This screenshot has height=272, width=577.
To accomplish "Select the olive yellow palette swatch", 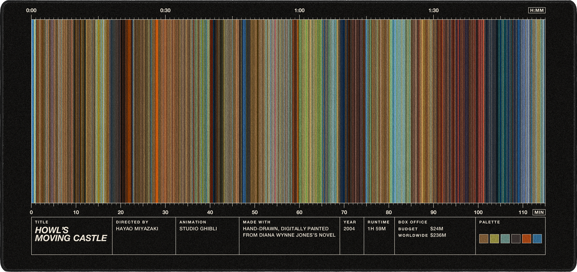I will (x=494, y=239).
